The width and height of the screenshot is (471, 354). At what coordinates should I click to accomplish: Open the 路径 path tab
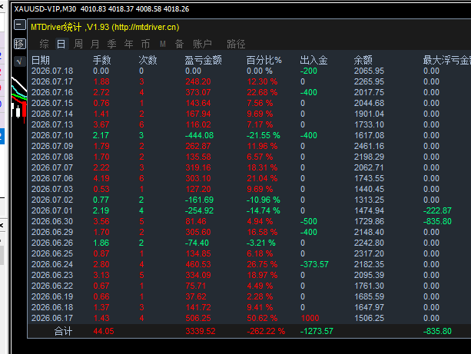point(236,44)
